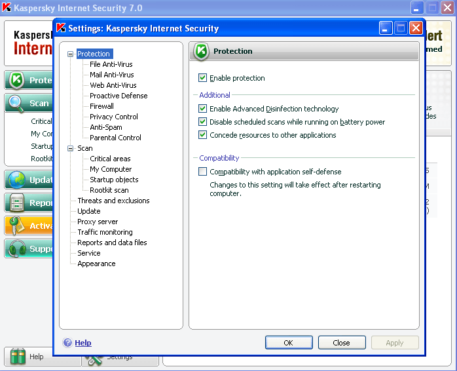Collapse the Scan tree node

click(x=70, y=148)
